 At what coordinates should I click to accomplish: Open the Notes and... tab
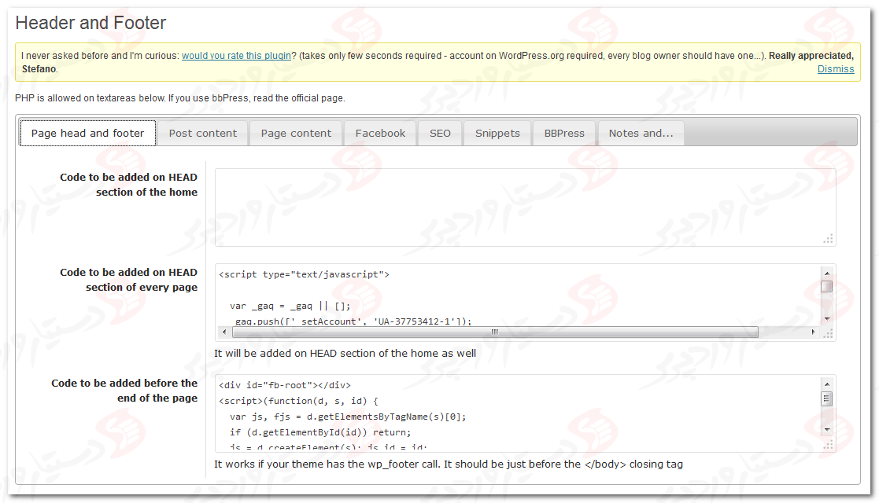(x=641, y=133)
